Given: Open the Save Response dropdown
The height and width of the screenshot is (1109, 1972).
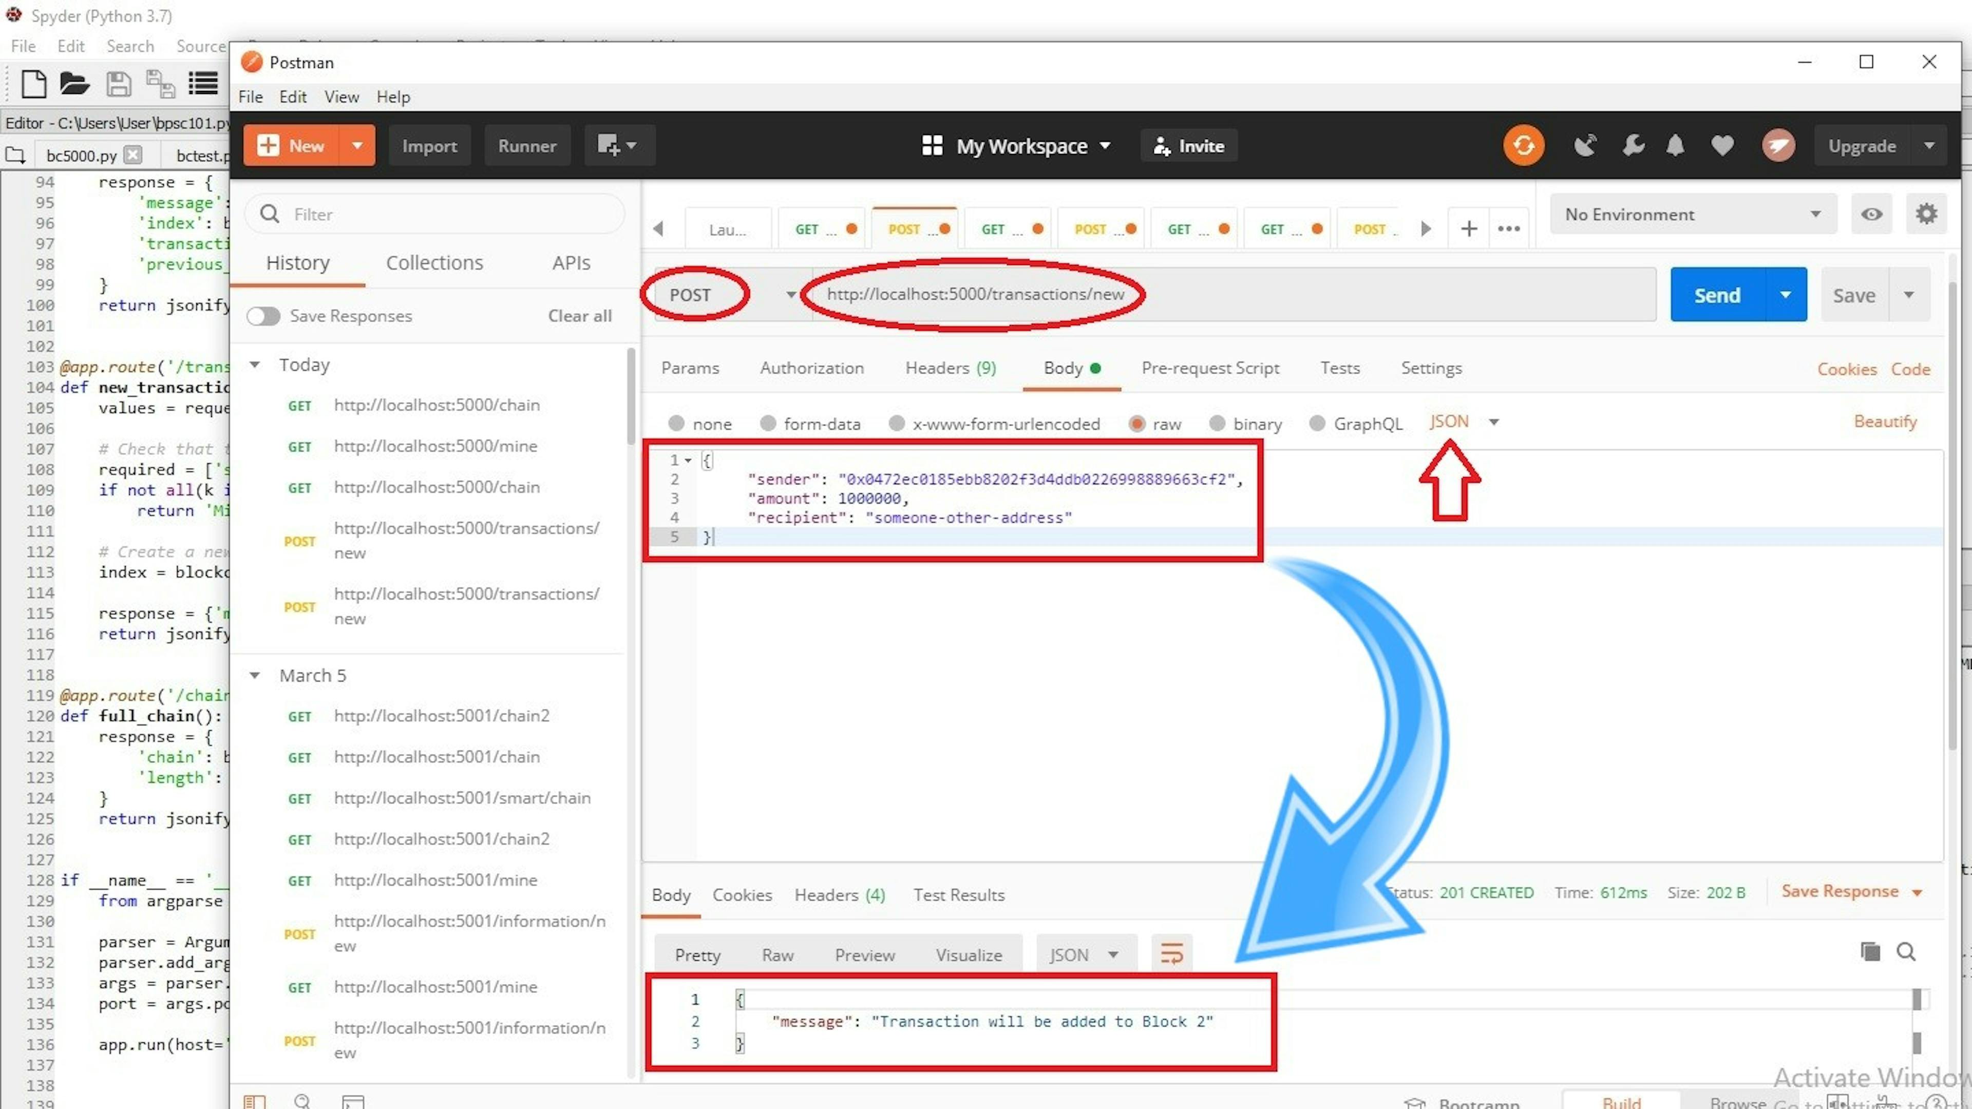Looking at the screenshot, I should [x=1851, y=892].
